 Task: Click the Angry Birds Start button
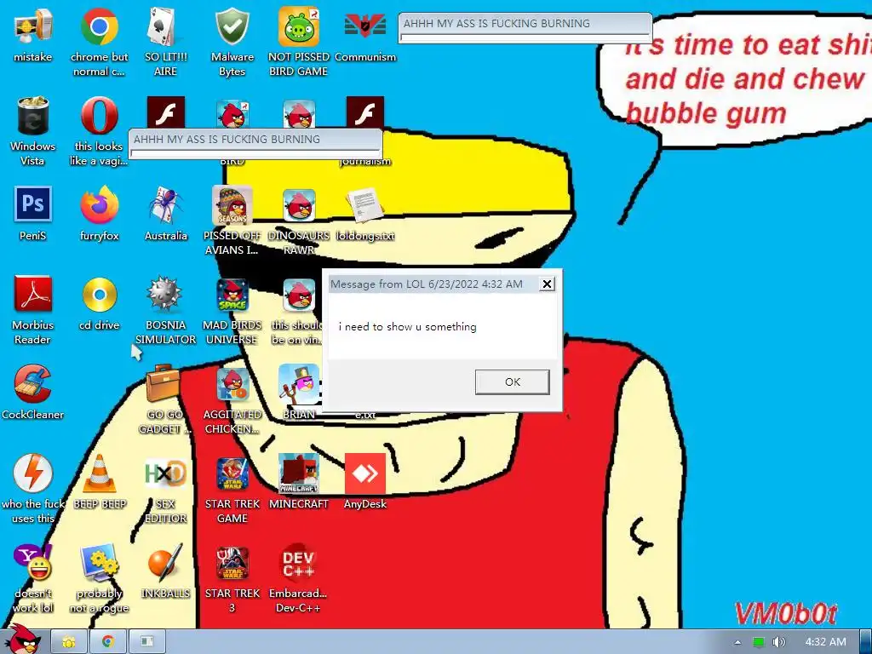point(23,640)
